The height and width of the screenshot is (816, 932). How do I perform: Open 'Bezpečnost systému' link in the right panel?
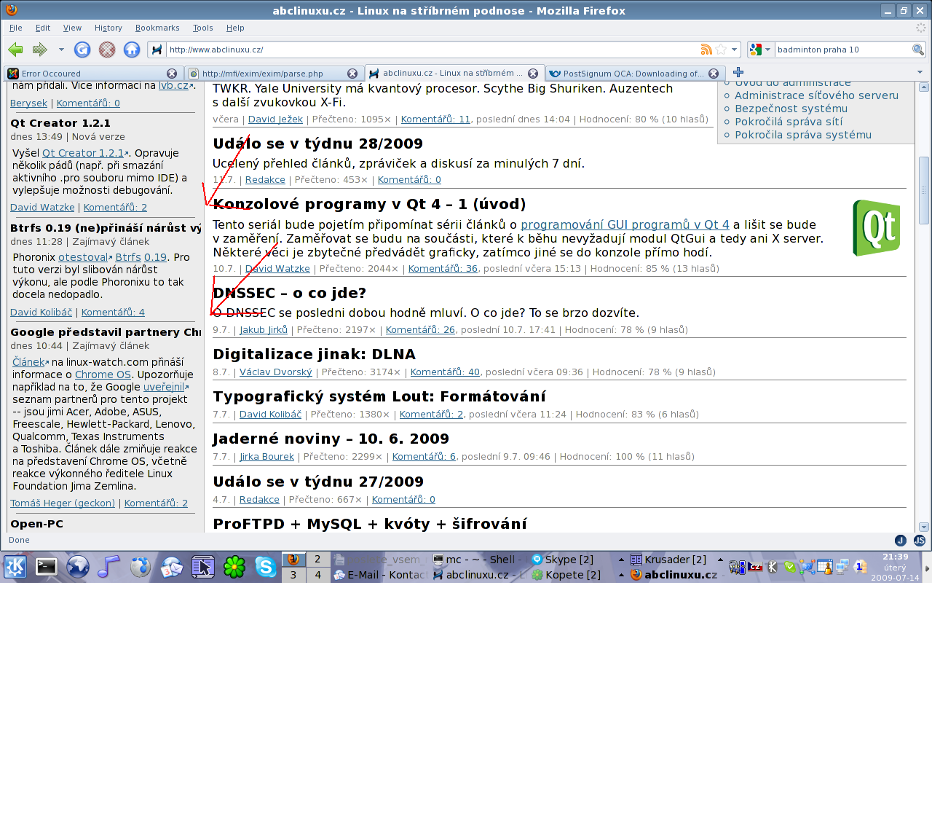click(791, 109)
